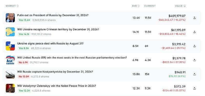Open 'Putin out as President of Russia' market

tap(53, 15)
